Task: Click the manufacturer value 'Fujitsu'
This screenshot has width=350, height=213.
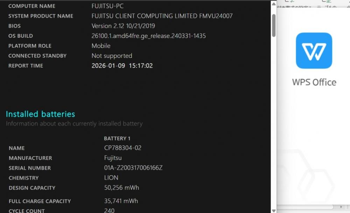Action: tap(113, 158)
